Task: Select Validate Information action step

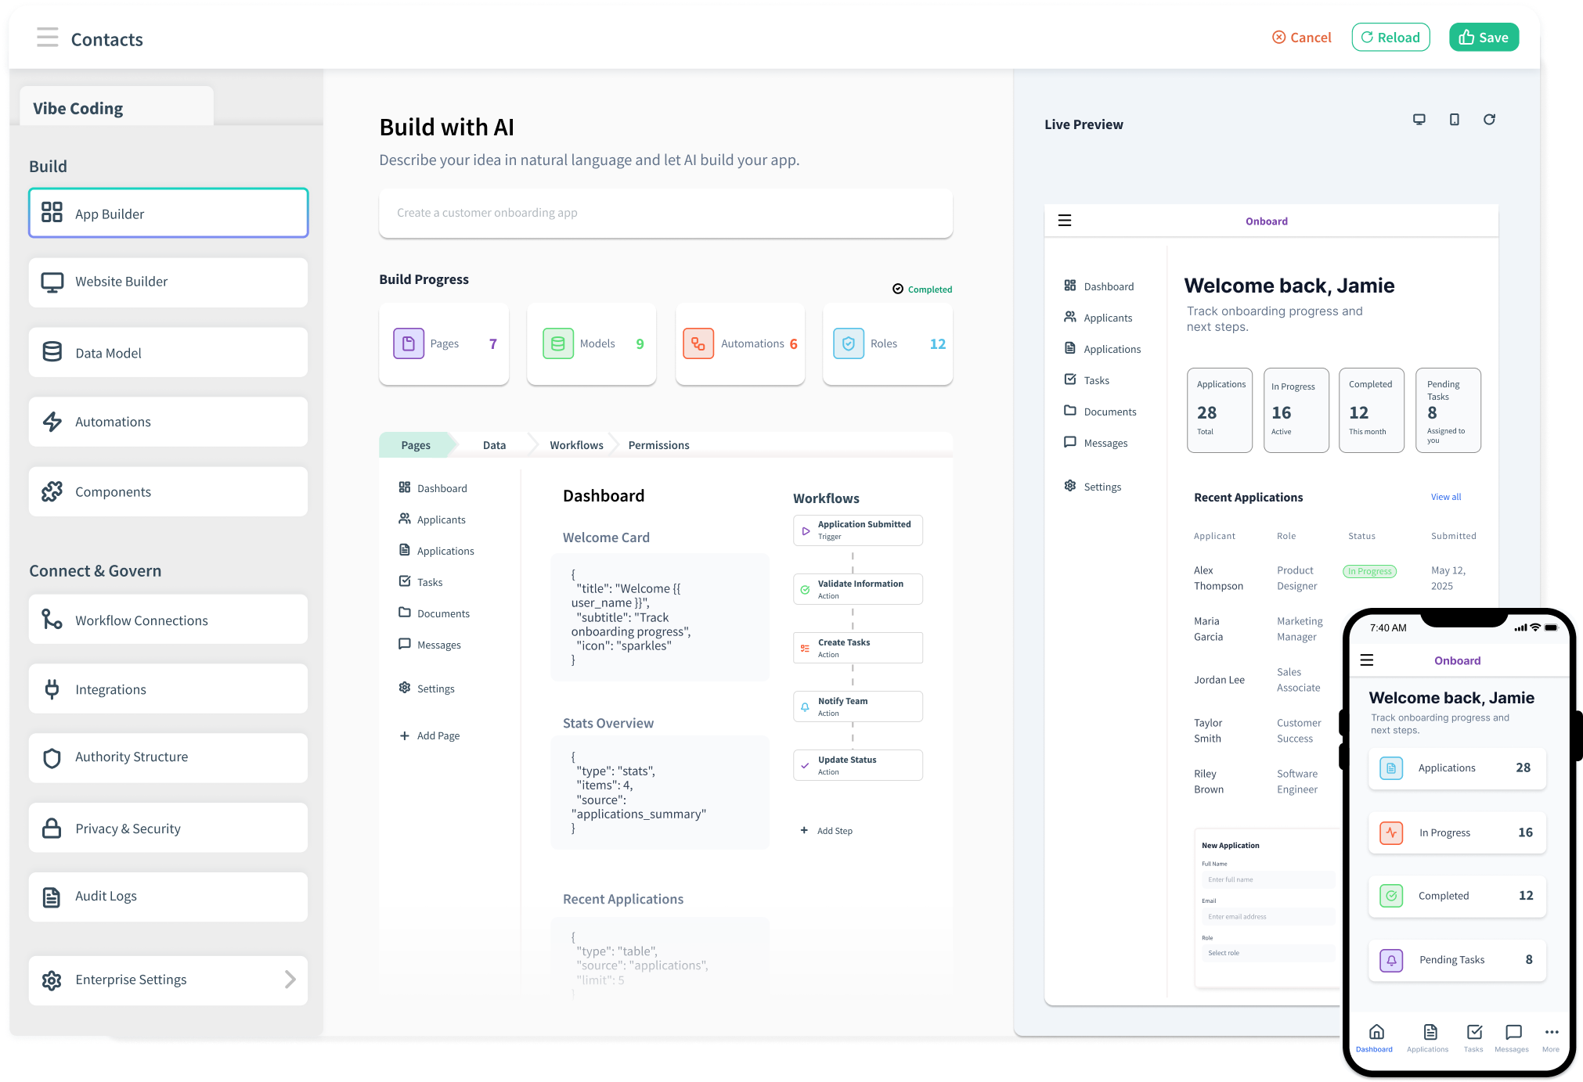Action: 858,589
